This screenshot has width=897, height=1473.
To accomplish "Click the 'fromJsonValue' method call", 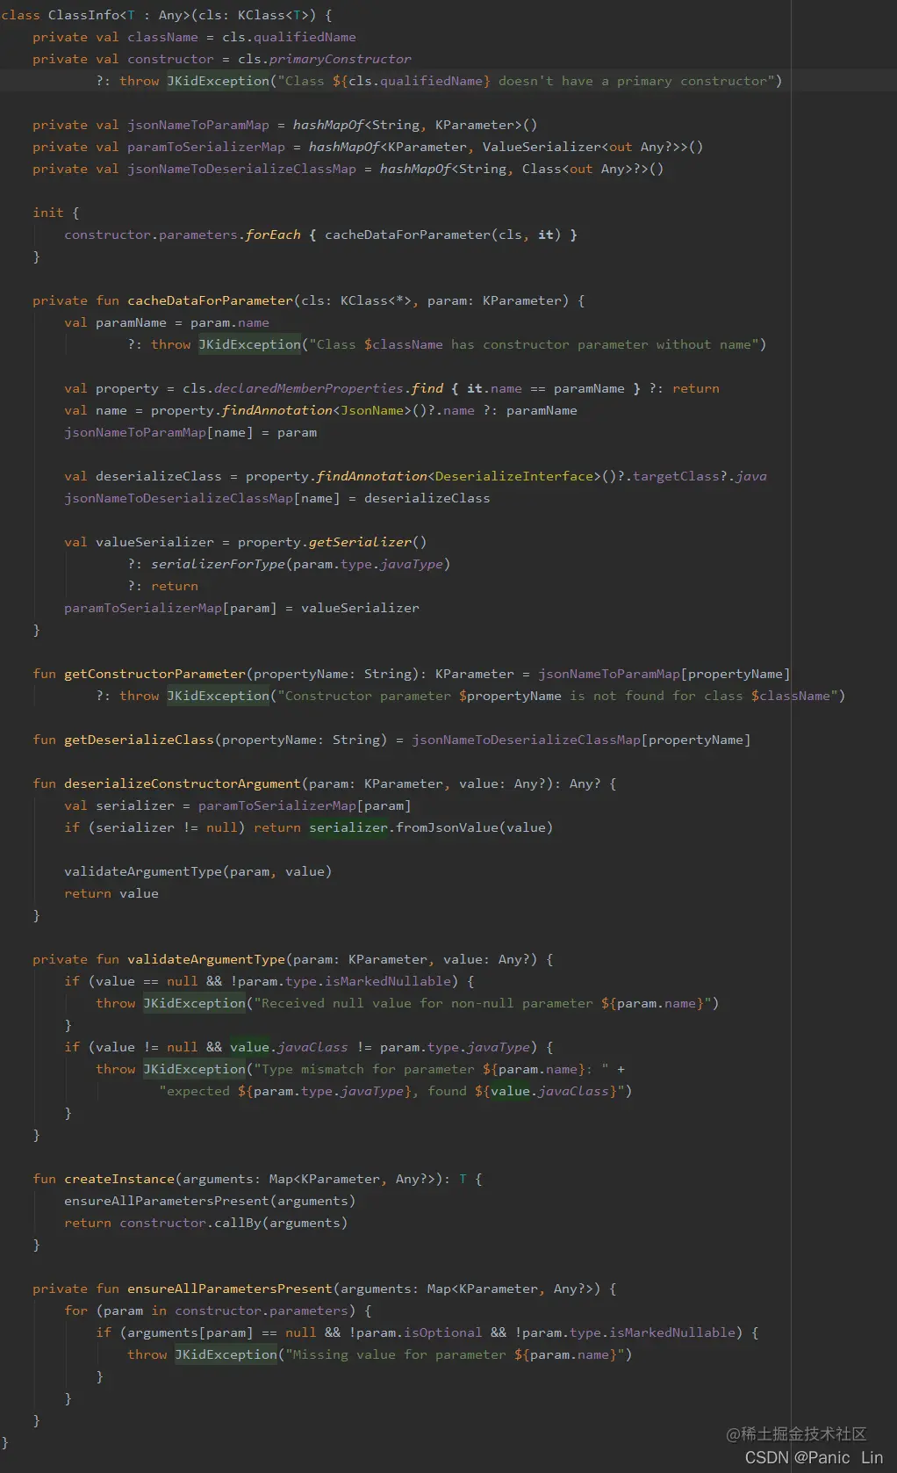I will [447, 827].
